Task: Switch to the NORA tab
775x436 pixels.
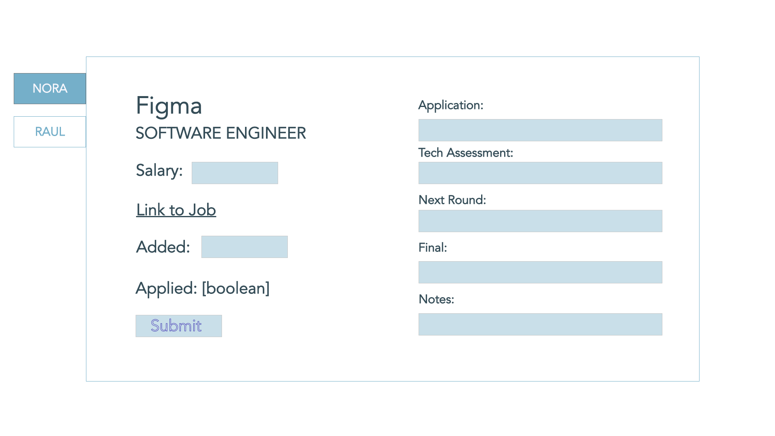Action: 50,88
